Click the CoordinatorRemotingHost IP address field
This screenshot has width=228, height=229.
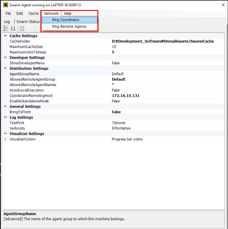click(125, 96)
